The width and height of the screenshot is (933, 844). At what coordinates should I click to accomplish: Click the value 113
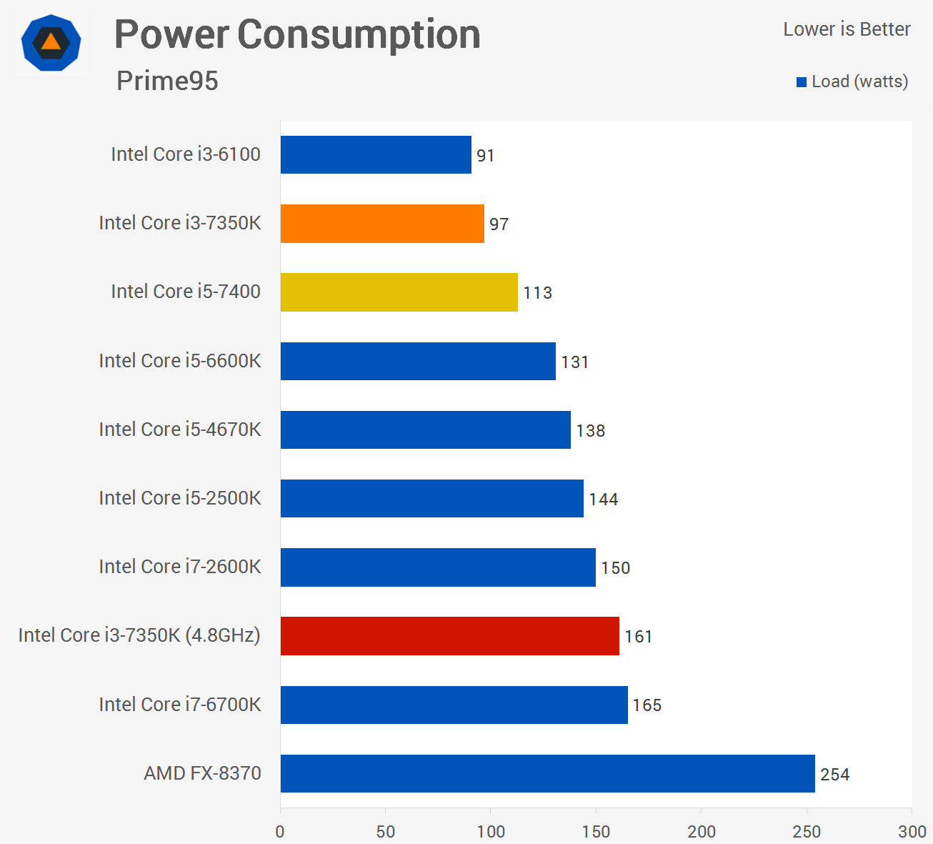538,293
